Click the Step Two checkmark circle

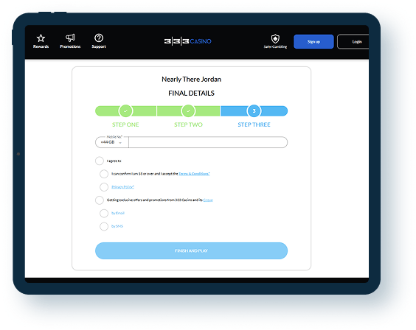pos(188,111)
